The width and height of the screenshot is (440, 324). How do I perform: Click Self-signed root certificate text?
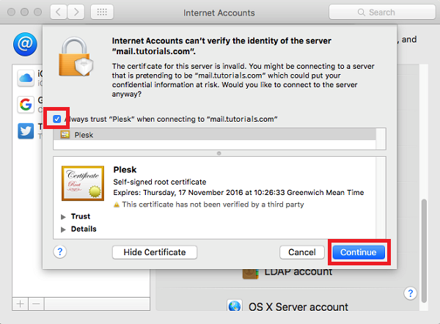coord(160,182)
